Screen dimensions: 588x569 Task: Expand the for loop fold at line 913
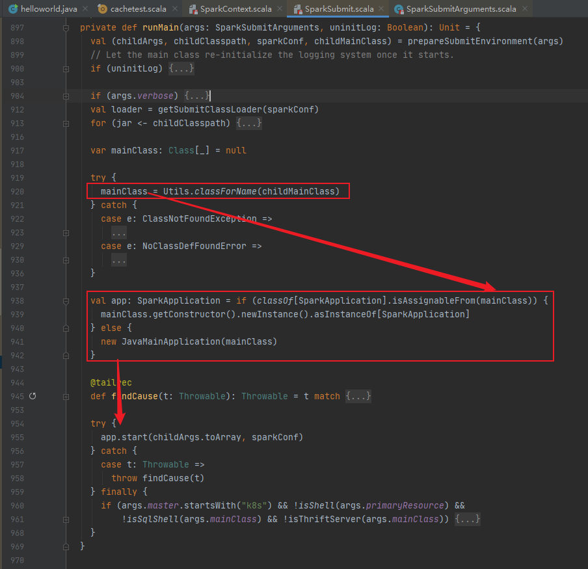click(x=66, y=124)
